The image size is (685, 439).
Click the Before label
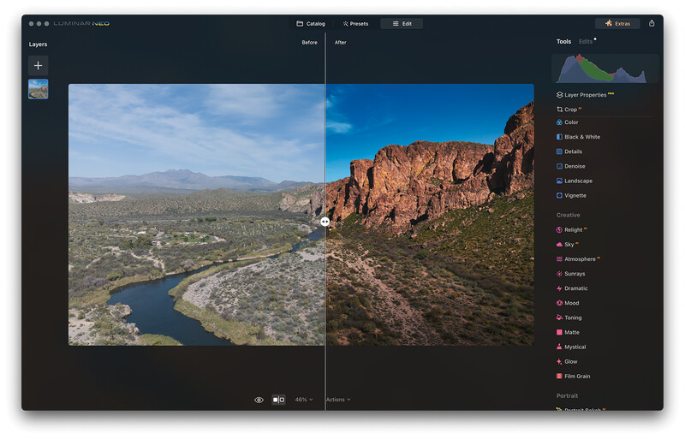click(x=309, y=43)
